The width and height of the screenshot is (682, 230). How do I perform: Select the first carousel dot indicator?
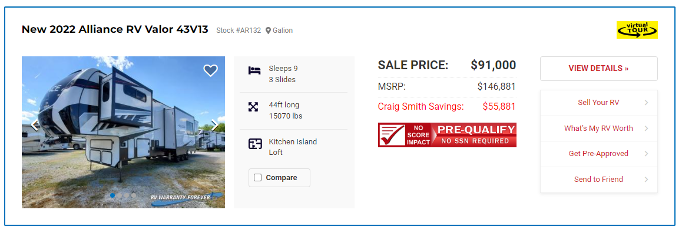tap(112, 196)
